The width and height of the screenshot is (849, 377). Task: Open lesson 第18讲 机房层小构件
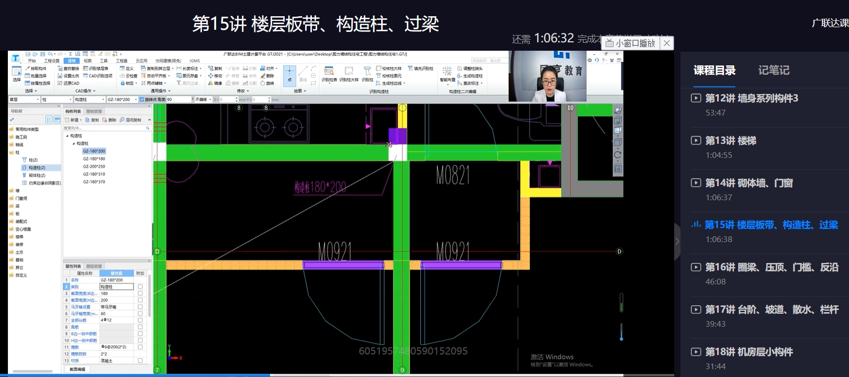coord(749,352)
